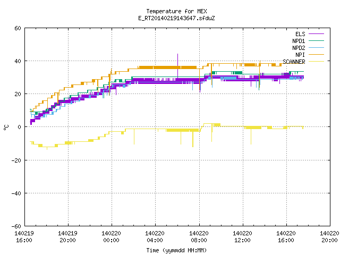Click the y-axis label -60
The image size is (340, 255).
[x=16, y=226]
